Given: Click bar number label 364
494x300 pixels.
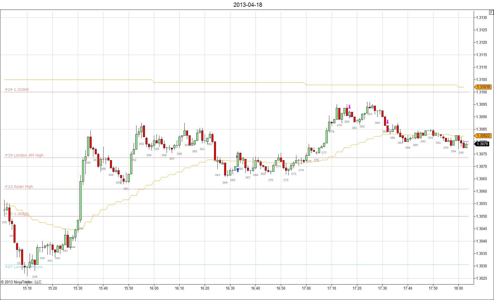Looking at the screenshot, I should pyautogui.click(x=225, y=183).
